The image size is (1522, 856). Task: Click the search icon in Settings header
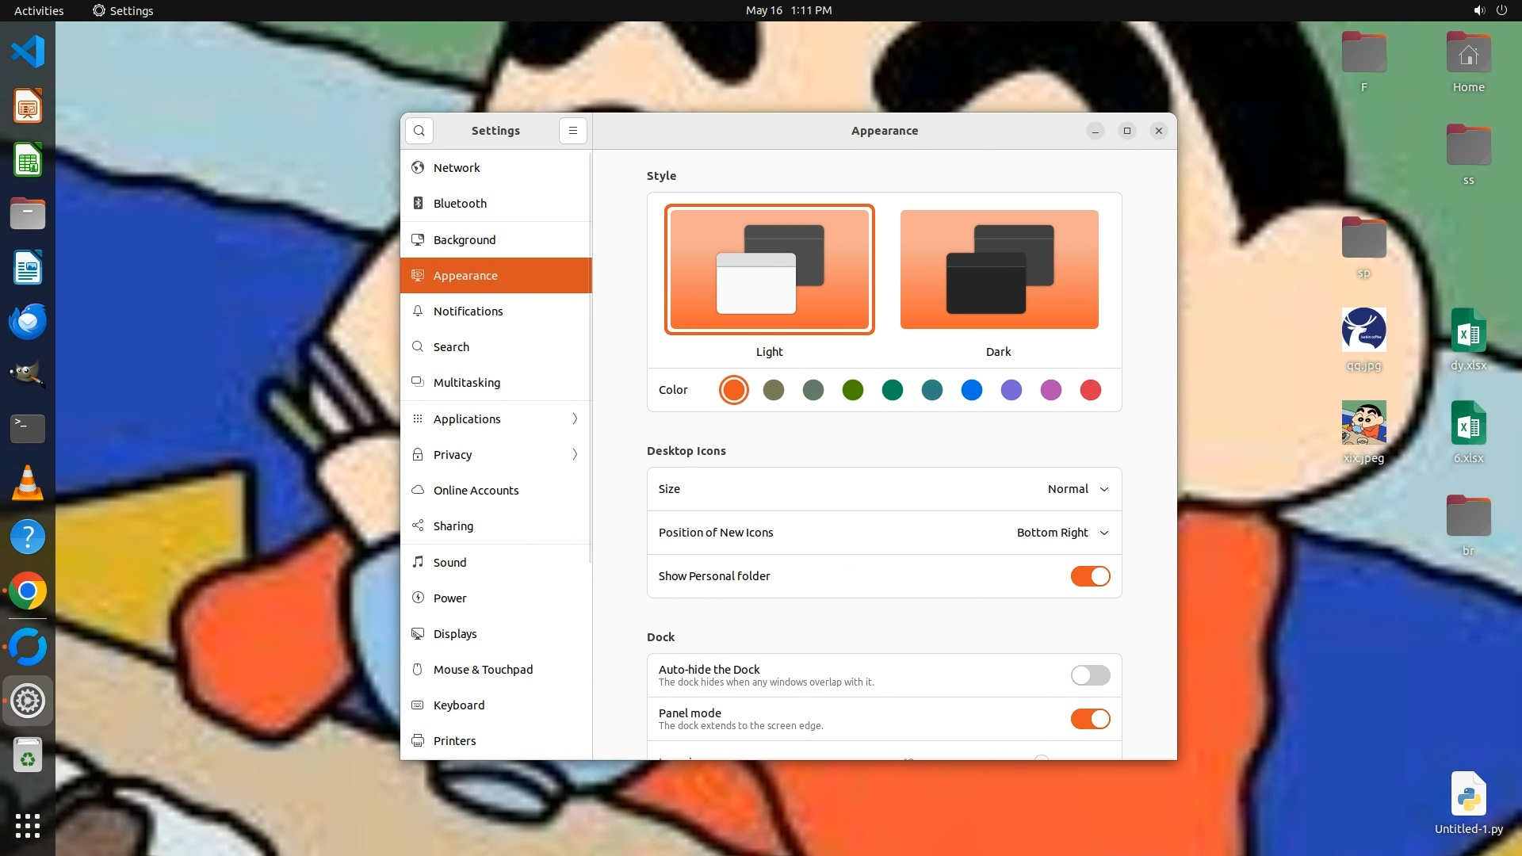(x=419, y=131)
